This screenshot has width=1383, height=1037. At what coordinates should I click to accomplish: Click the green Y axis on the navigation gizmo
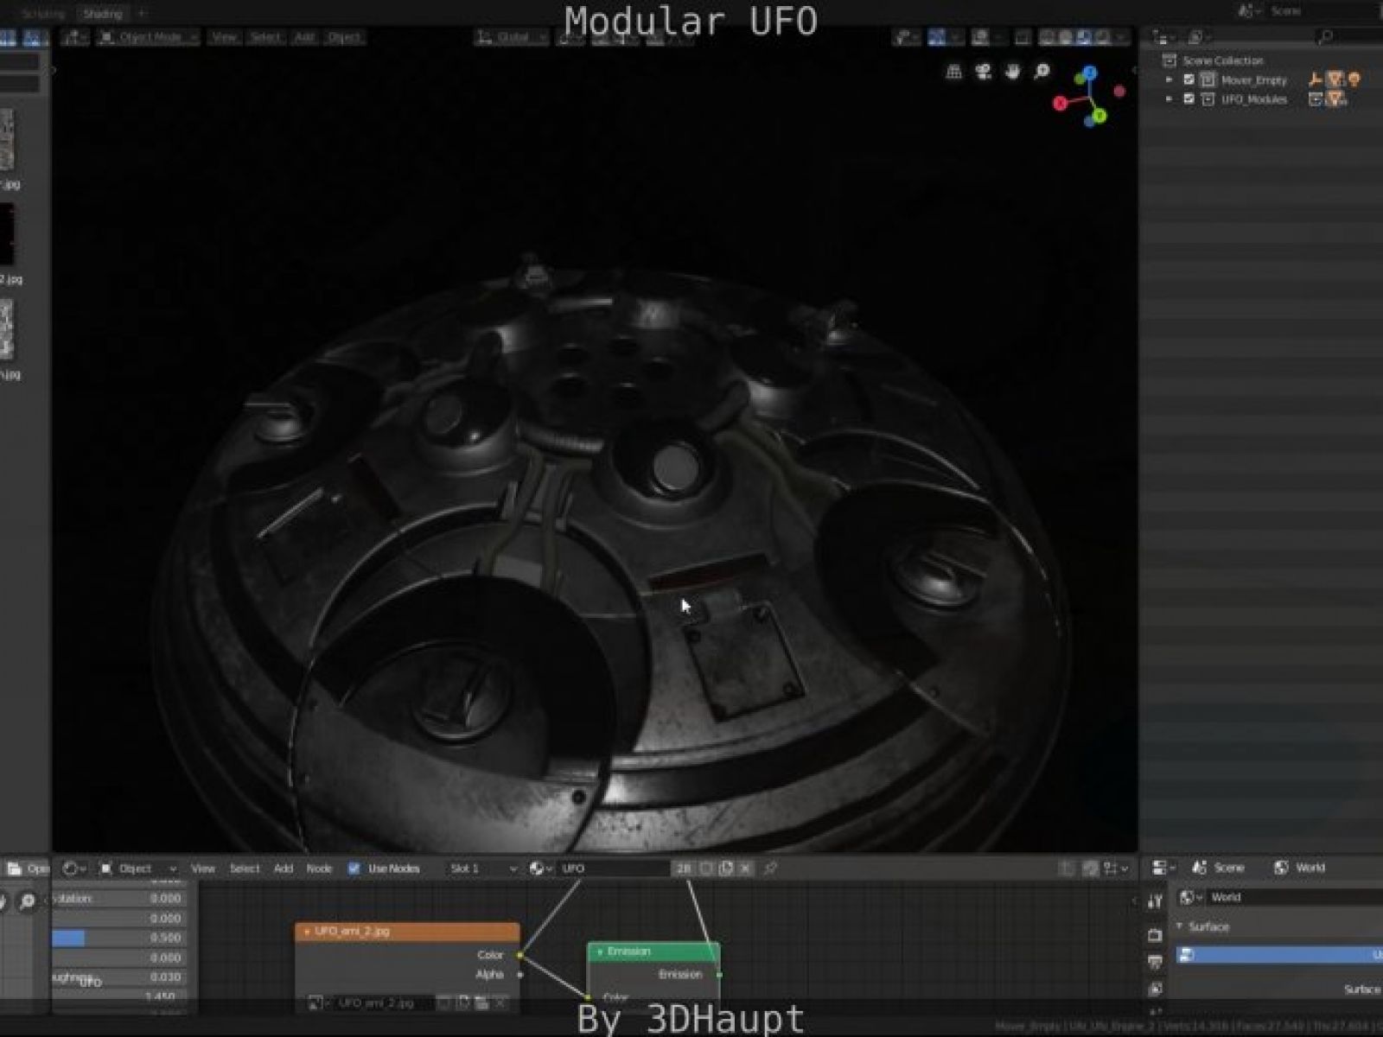point(1099,115)
